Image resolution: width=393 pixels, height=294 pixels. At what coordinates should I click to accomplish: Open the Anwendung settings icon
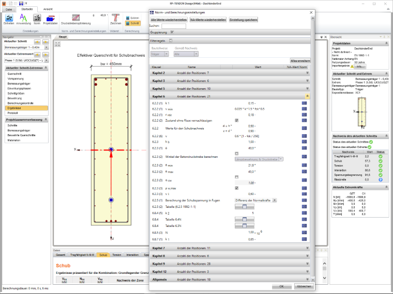[23, 19]
